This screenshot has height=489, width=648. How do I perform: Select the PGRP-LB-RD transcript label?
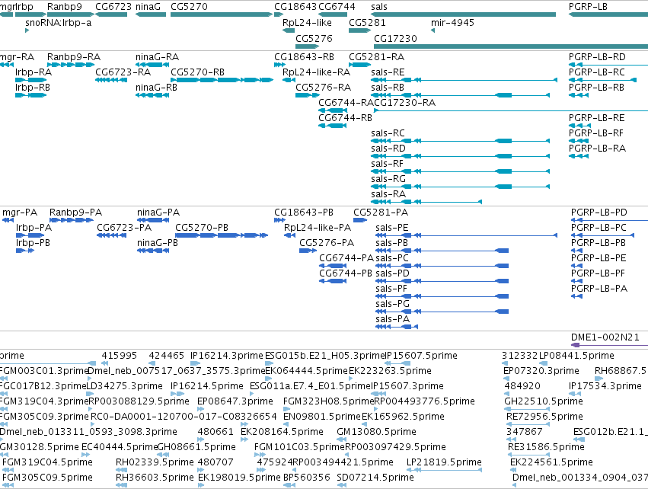pos(597,56)
